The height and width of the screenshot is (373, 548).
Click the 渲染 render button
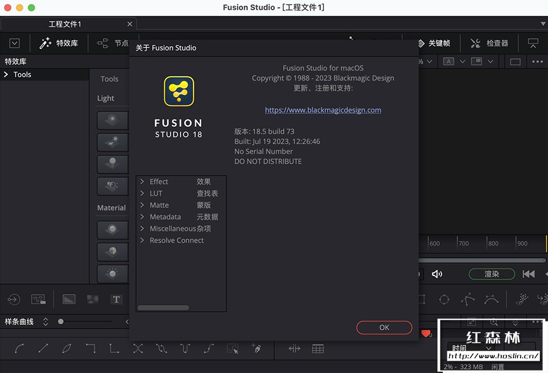click(491, 274)
